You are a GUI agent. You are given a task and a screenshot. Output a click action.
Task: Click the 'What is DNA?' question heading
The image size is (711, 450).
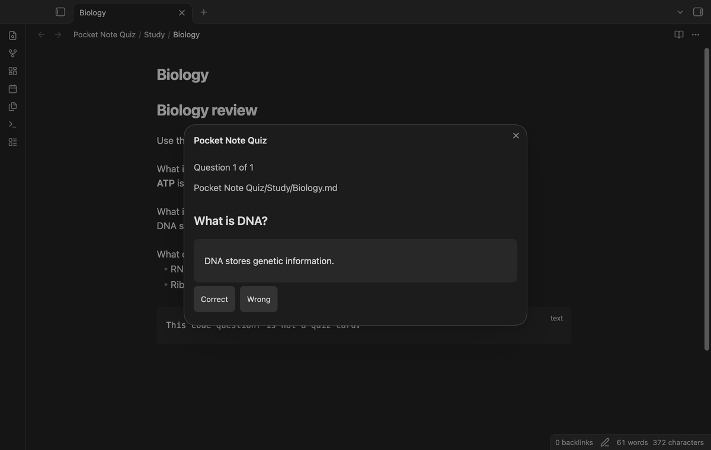[x=230, y=221]
